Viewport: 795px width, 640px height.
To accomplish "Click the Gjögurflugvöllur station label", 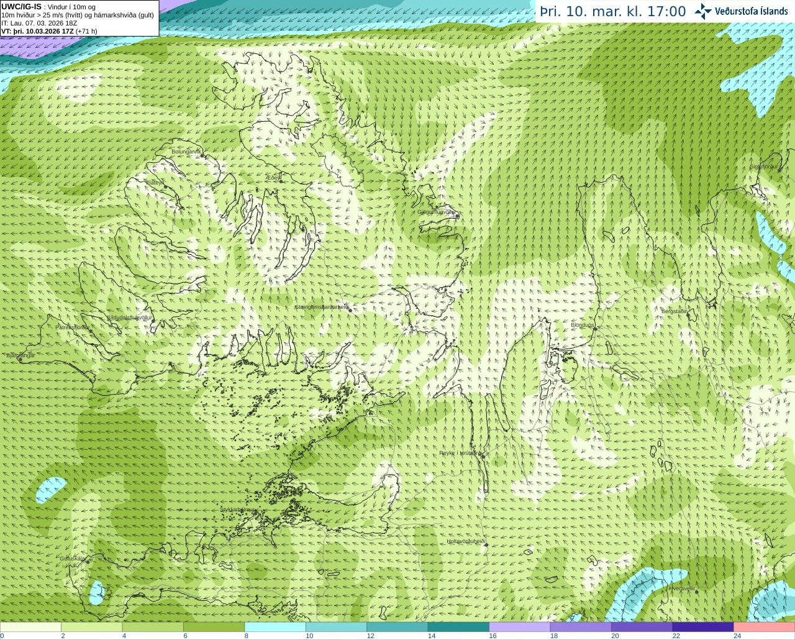I will pos(437,212).
